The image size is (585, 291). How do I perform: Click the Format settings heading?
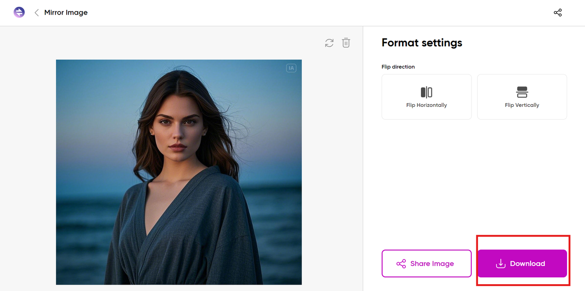[422, 43]
